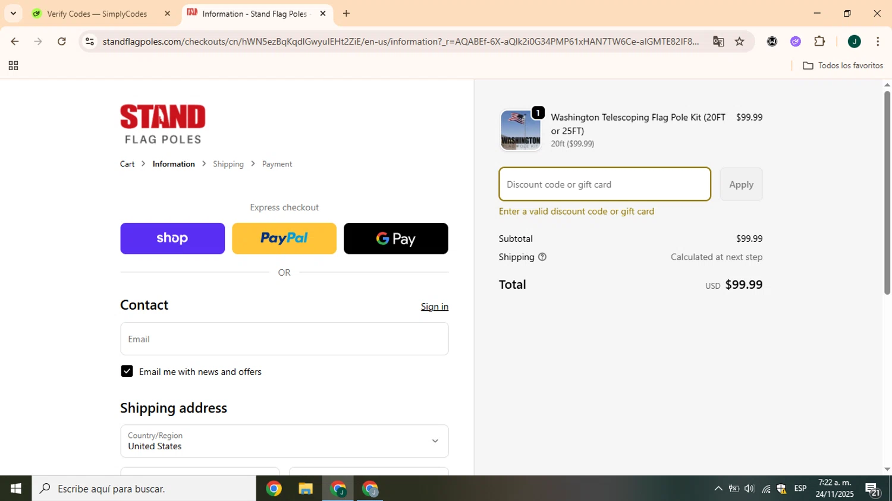Choose PayPal express checkout
The height and width of the screenshot is (501, 892).
pyautogui.click(x=284, y=238)
